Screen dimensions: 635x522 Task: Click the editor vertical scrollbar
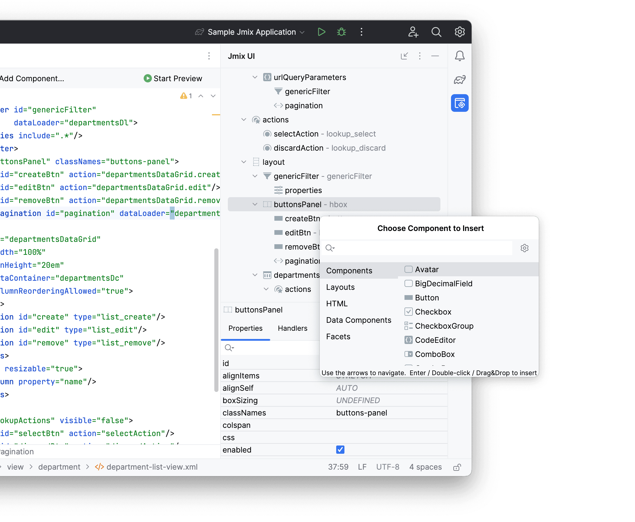click(216, 320)
